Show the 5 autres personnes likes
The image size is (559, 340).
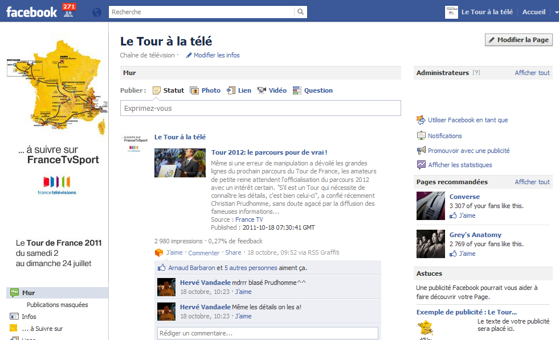tap(251, 268)
